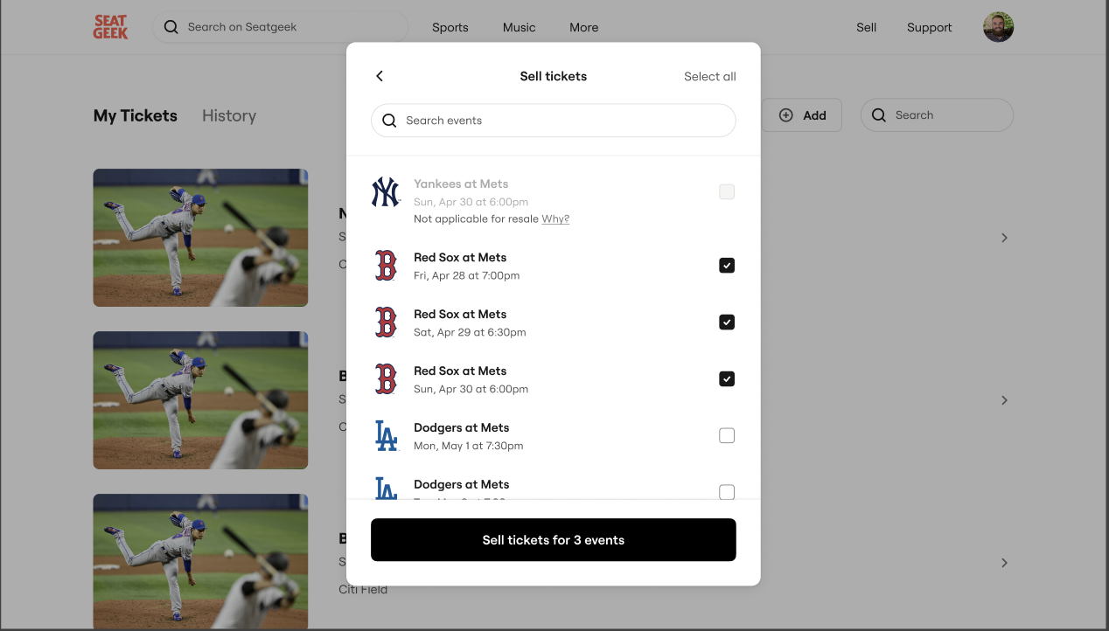The width and height of the screenshot is (1109, 631).
Task: Check Dodgers at Mets Mon, May 1
Action: pos(727,436)
